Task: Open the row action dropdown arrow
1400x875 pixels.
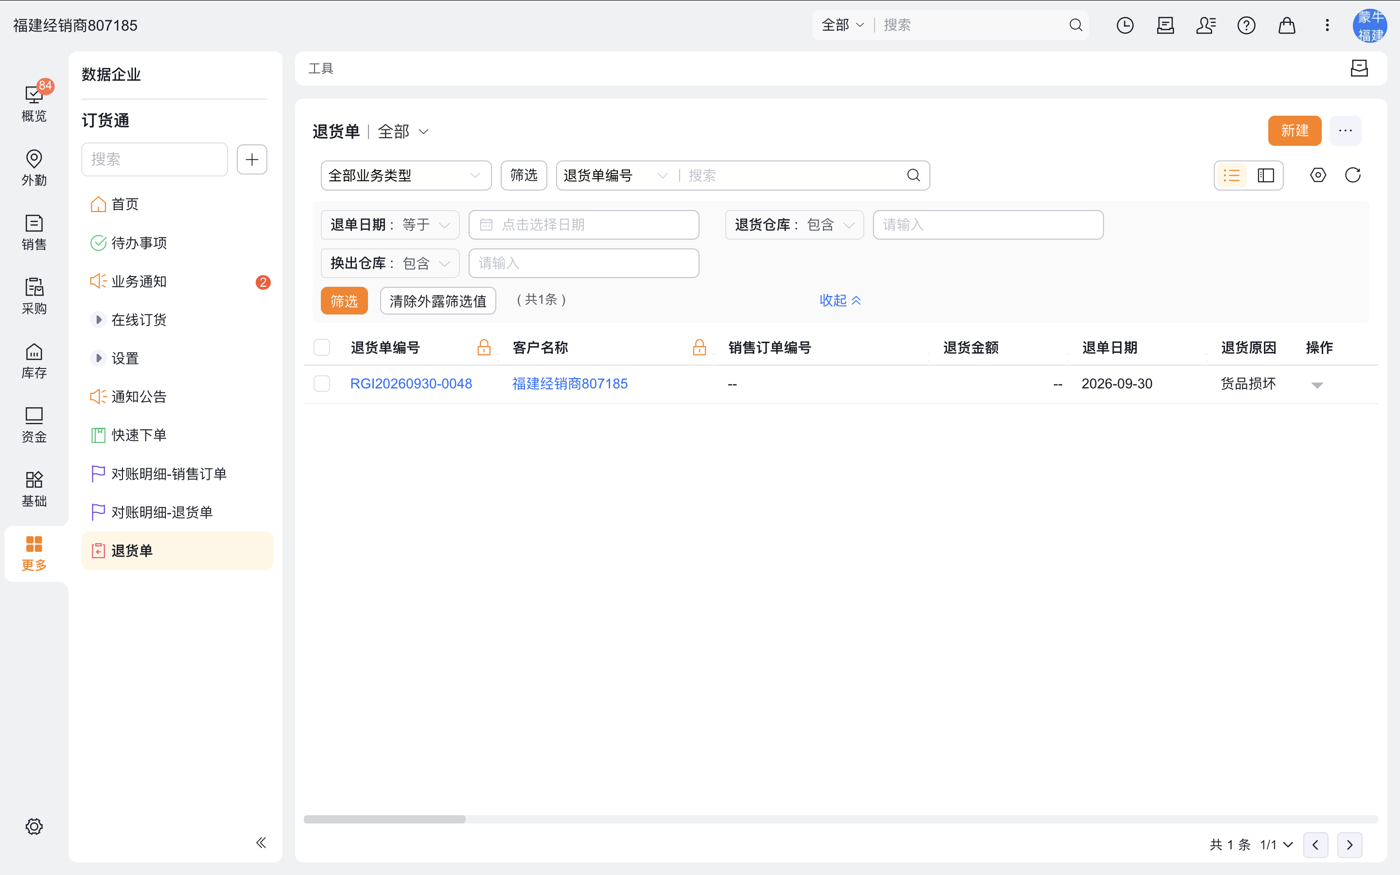Action: tap(1317, 385)
